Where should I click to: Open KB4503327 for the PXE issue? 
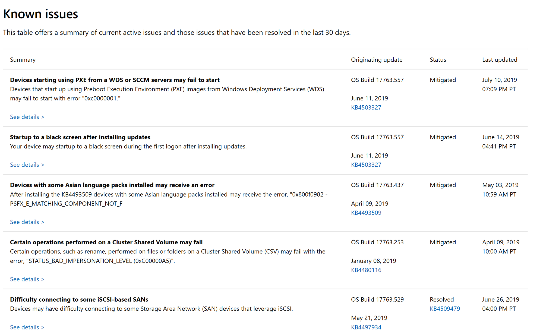[366, 107]
